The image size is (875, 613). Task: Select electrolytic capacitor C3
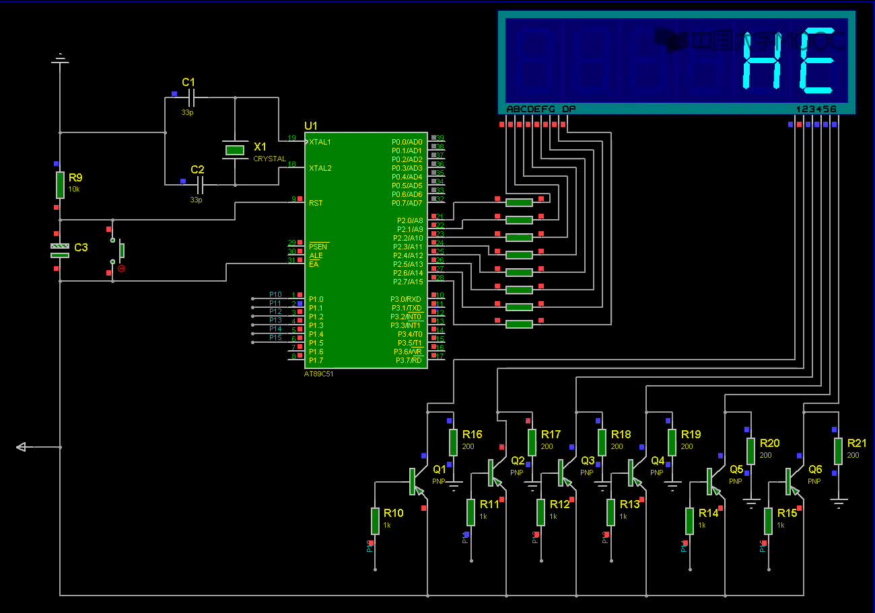[x=60, y=251]
